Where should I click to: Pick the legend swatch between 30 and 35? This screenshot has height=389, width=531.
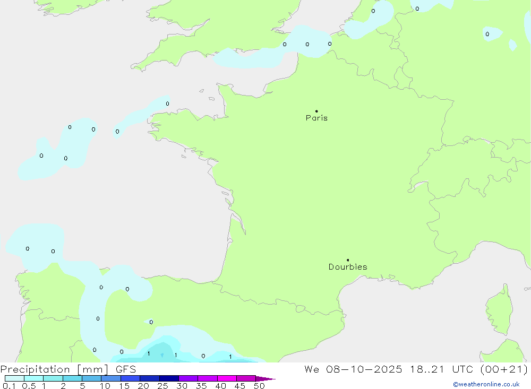click(x=189, y=378)
